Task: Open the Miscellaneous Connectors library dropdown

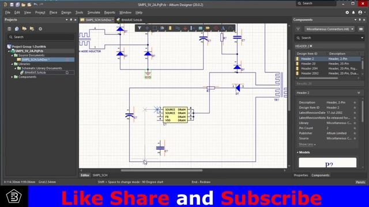Action: point(329,29)
